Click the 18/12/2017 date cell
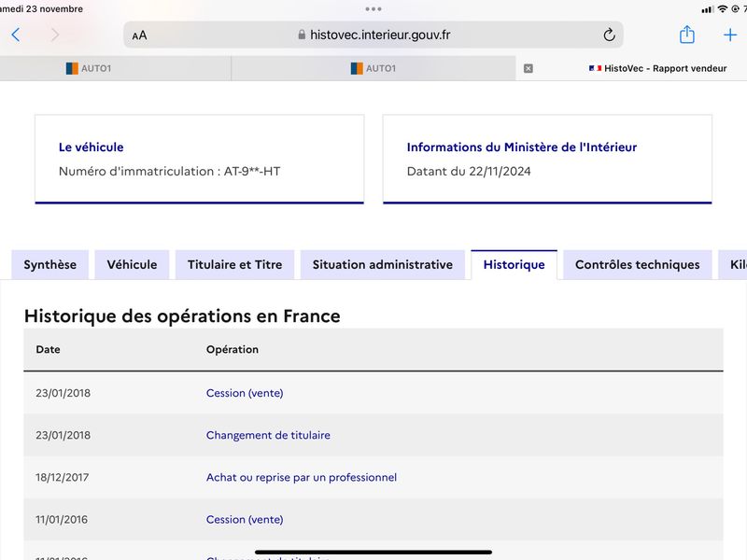747x560 pixels. coord(62,477)
